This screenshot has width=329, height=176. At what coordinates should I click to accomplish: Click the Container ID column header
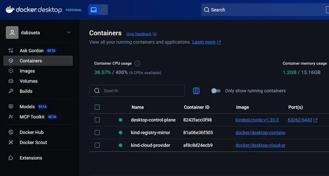click(196, 107)
